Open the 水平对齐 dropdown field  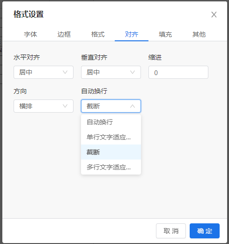click(x=44, y=72)
